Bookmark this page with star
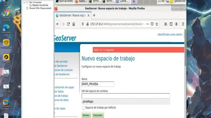The height and width of the screenshot is (118, 211). tap(157, 24)
